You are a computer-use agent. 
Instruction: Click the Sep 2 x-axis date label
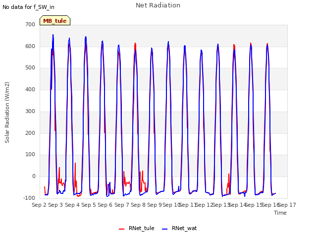pos(39,205)
